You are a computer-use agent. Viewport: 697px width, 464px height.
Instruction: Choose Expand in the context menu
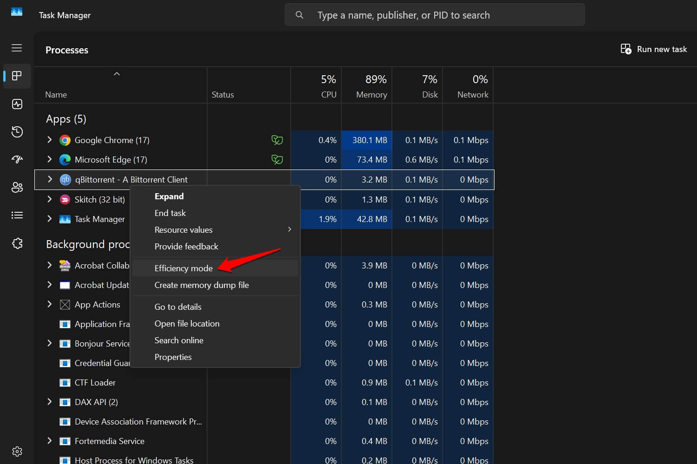[x=215, y=196]
